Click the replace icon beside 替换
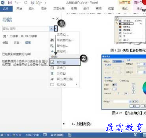The height and width of the screenshot is (138, 146). pos(52,46)
